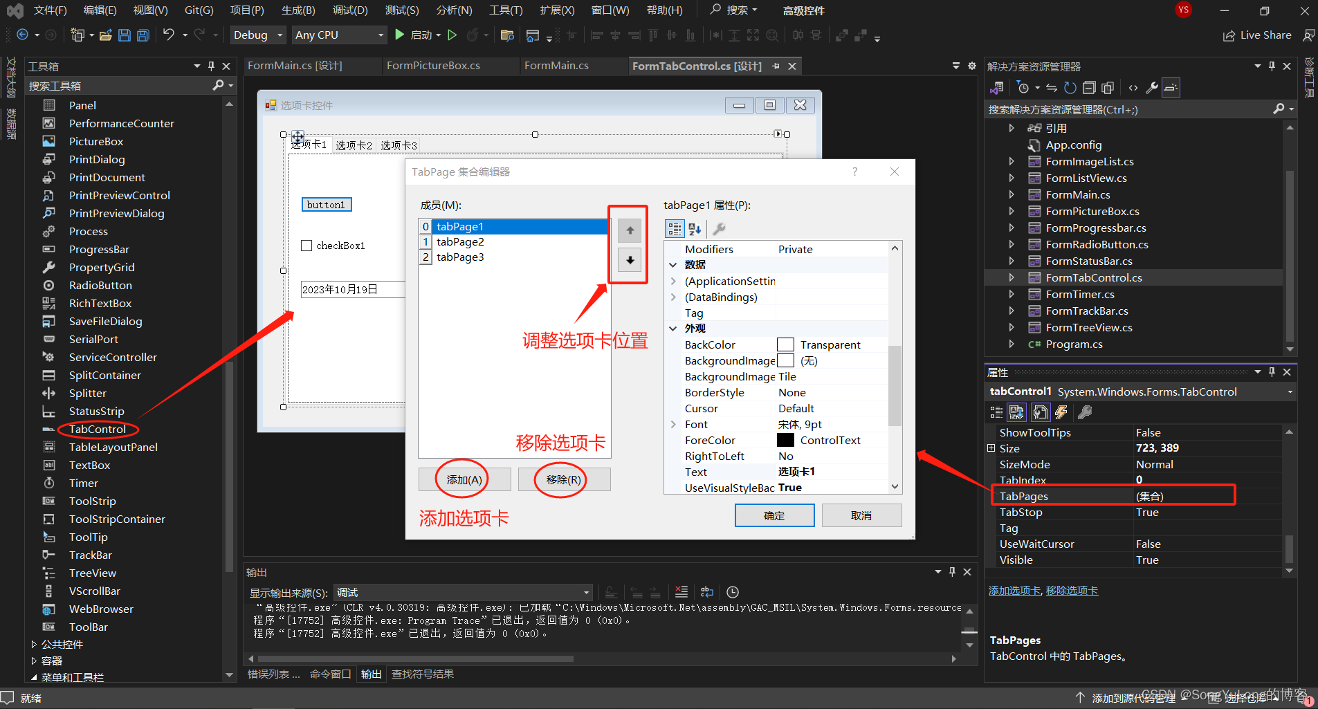Click the 移除选项卡 link in Properties
The height and width of the screenshot is (709, 1318).
pos(1072,591)
